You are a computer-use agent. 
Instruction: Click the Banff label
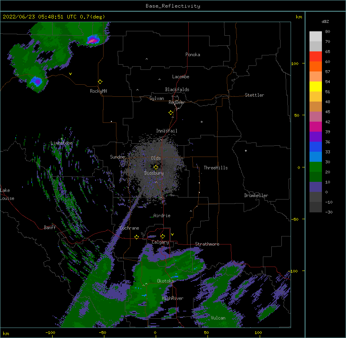tap(50, 228)
